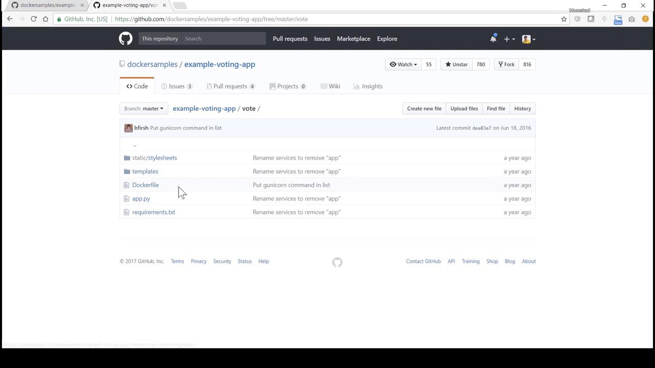Viewport: 655px width, 368px height.
Task: Open latest commit dea83e7
Action: pyautogui.click(x=482, y=128)
